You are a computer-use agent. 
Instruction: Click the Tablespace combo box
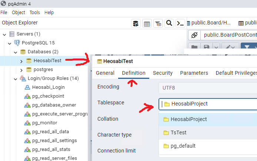pyautogui.click(x=208, y=104)
